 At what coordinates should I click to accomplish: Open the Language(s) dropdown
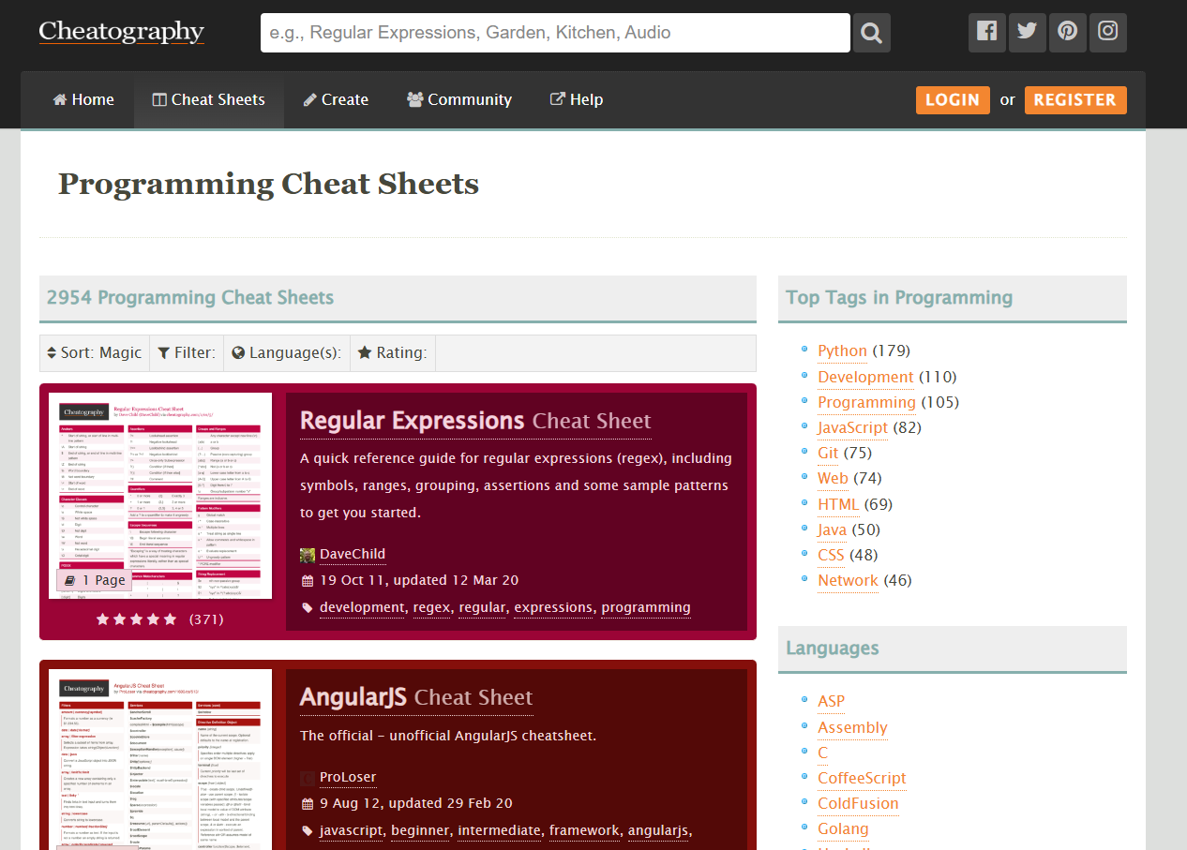coord(287,353)
